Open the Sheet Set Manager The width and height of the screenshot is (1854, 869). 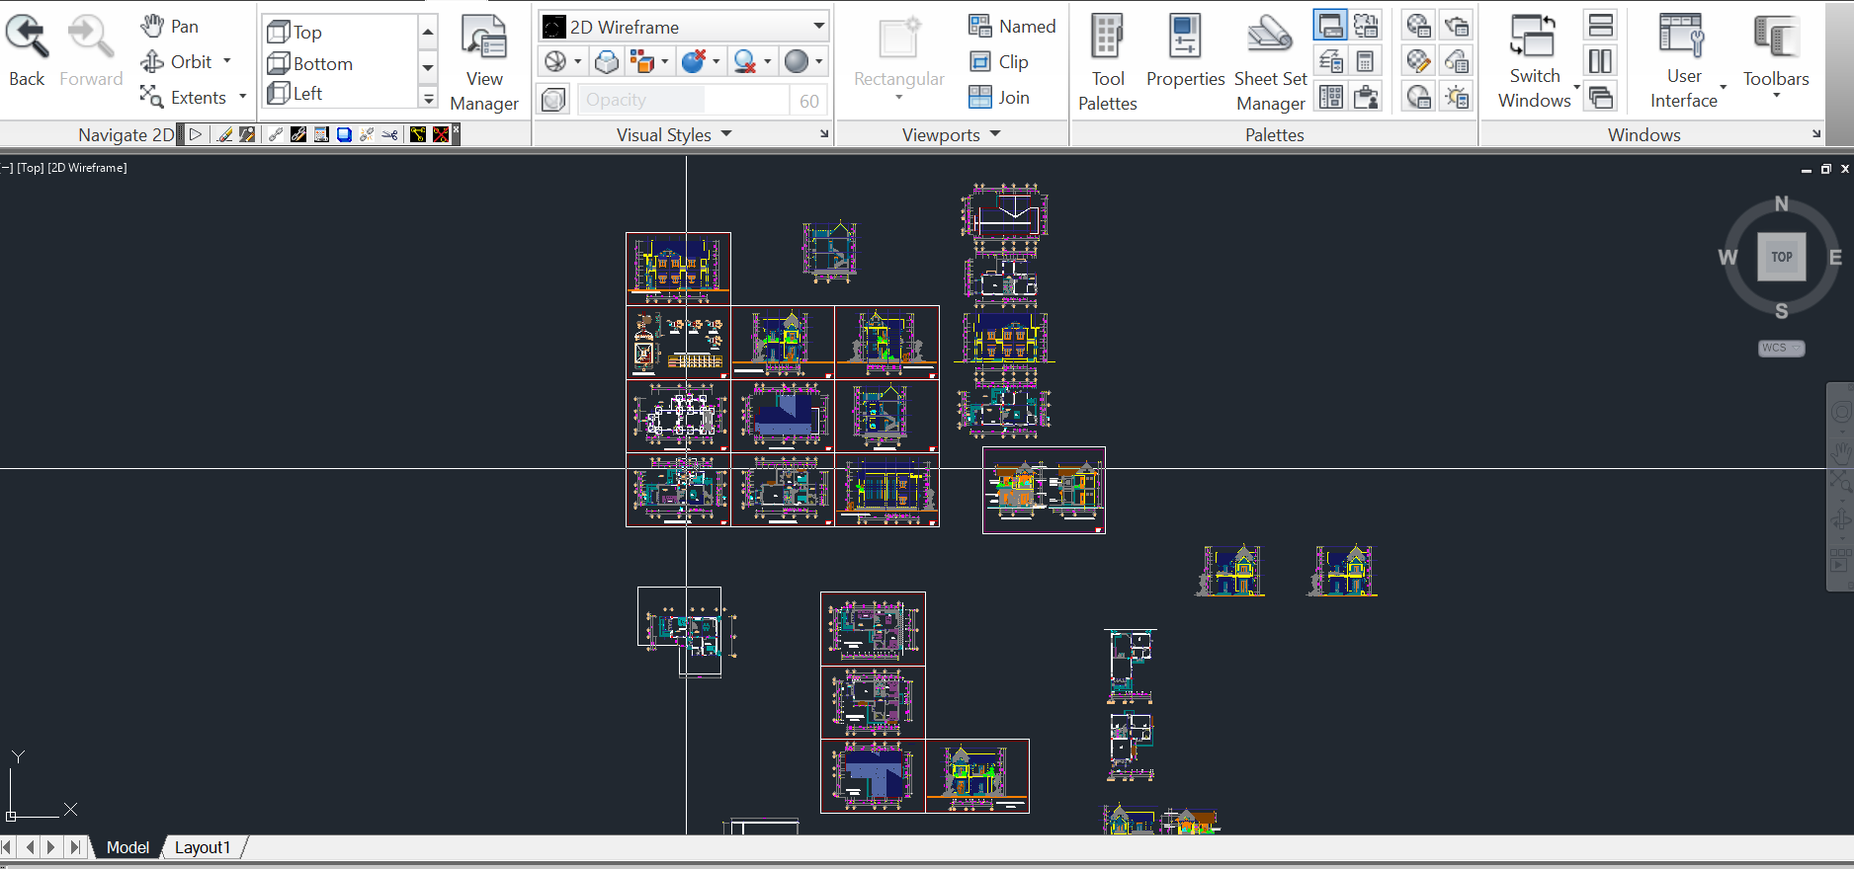tap(1270, 61)
